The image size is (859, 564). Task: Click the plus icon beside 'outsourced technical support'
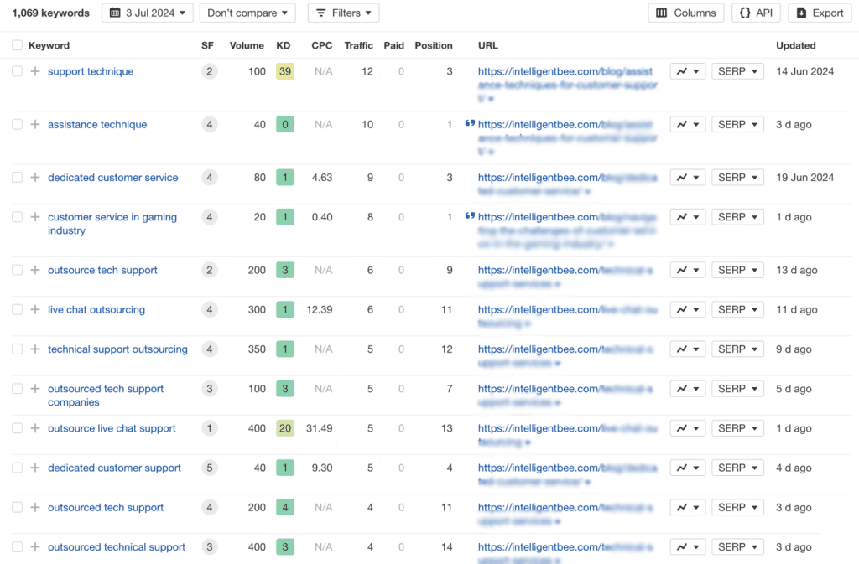pos(35,547)
